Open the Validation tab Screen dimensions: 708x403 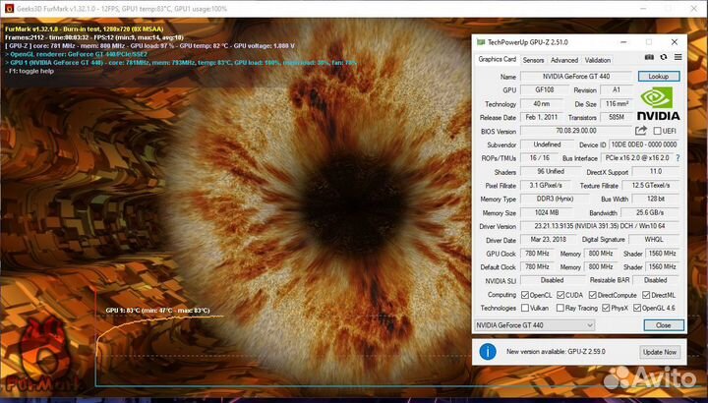pos(598,59)
